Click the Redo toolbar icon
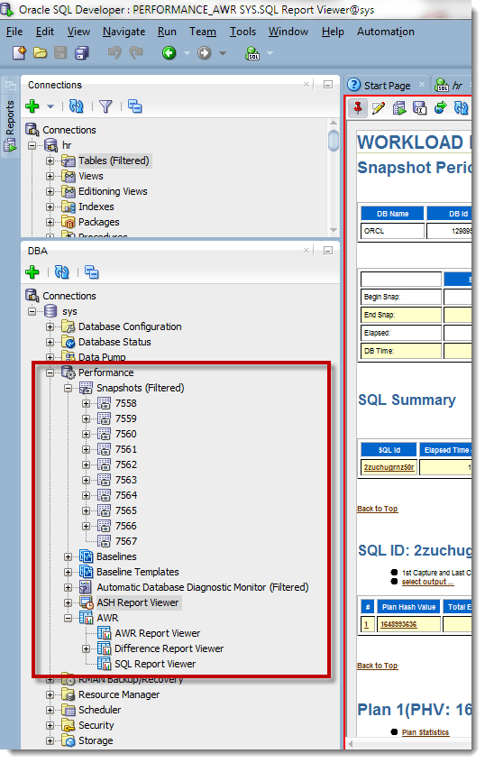The height and width of the screenshot is (763, 485). 136,52
